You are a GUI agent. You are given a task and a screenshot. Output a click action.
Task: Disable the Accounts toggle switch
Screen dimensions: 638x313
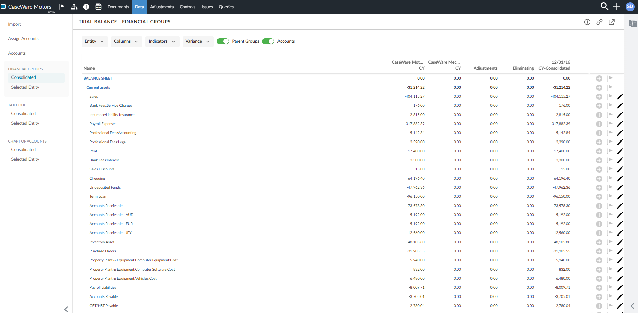[268, 41]
